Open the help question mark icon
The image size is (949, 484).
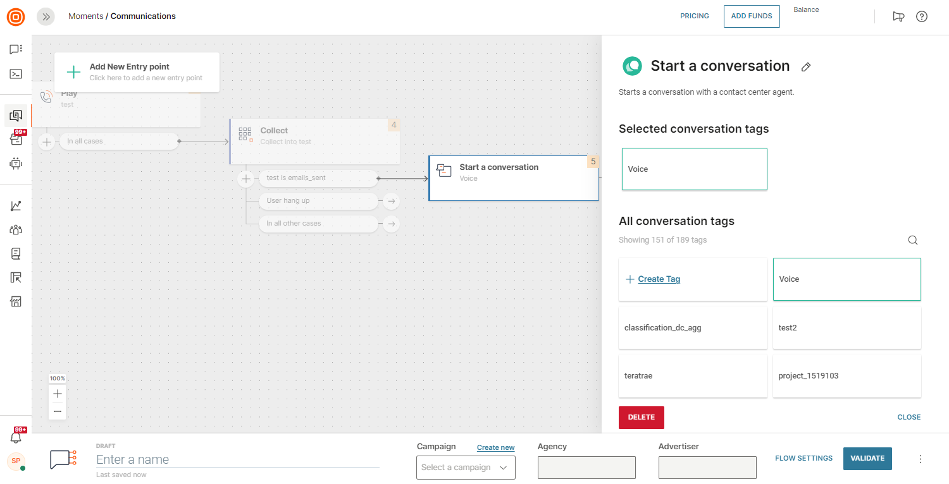click(x=922, y=16)
